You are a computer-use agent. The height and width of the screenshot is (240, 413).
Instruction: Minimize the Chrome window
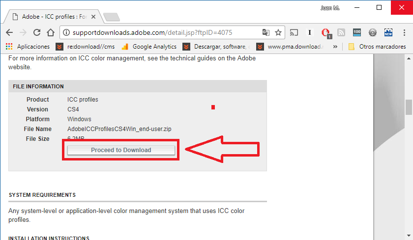tap(357, 7)
